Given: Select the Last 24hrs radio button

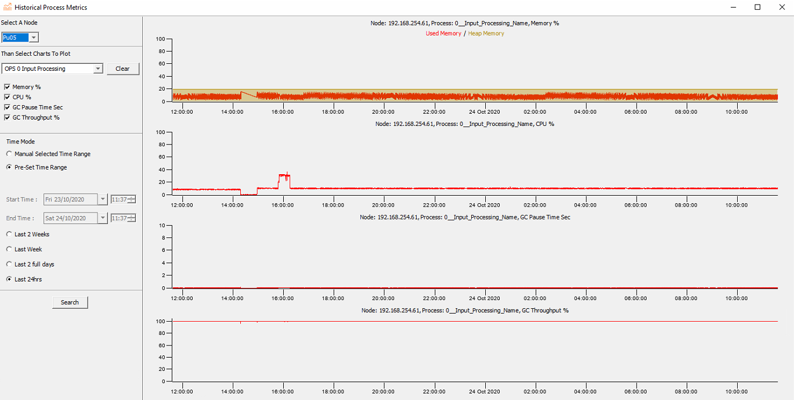Looking at the screenshot, I should point(9,279).
